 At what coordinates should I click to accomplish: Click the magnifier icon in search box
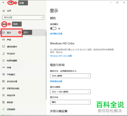[x=42, y=18]
